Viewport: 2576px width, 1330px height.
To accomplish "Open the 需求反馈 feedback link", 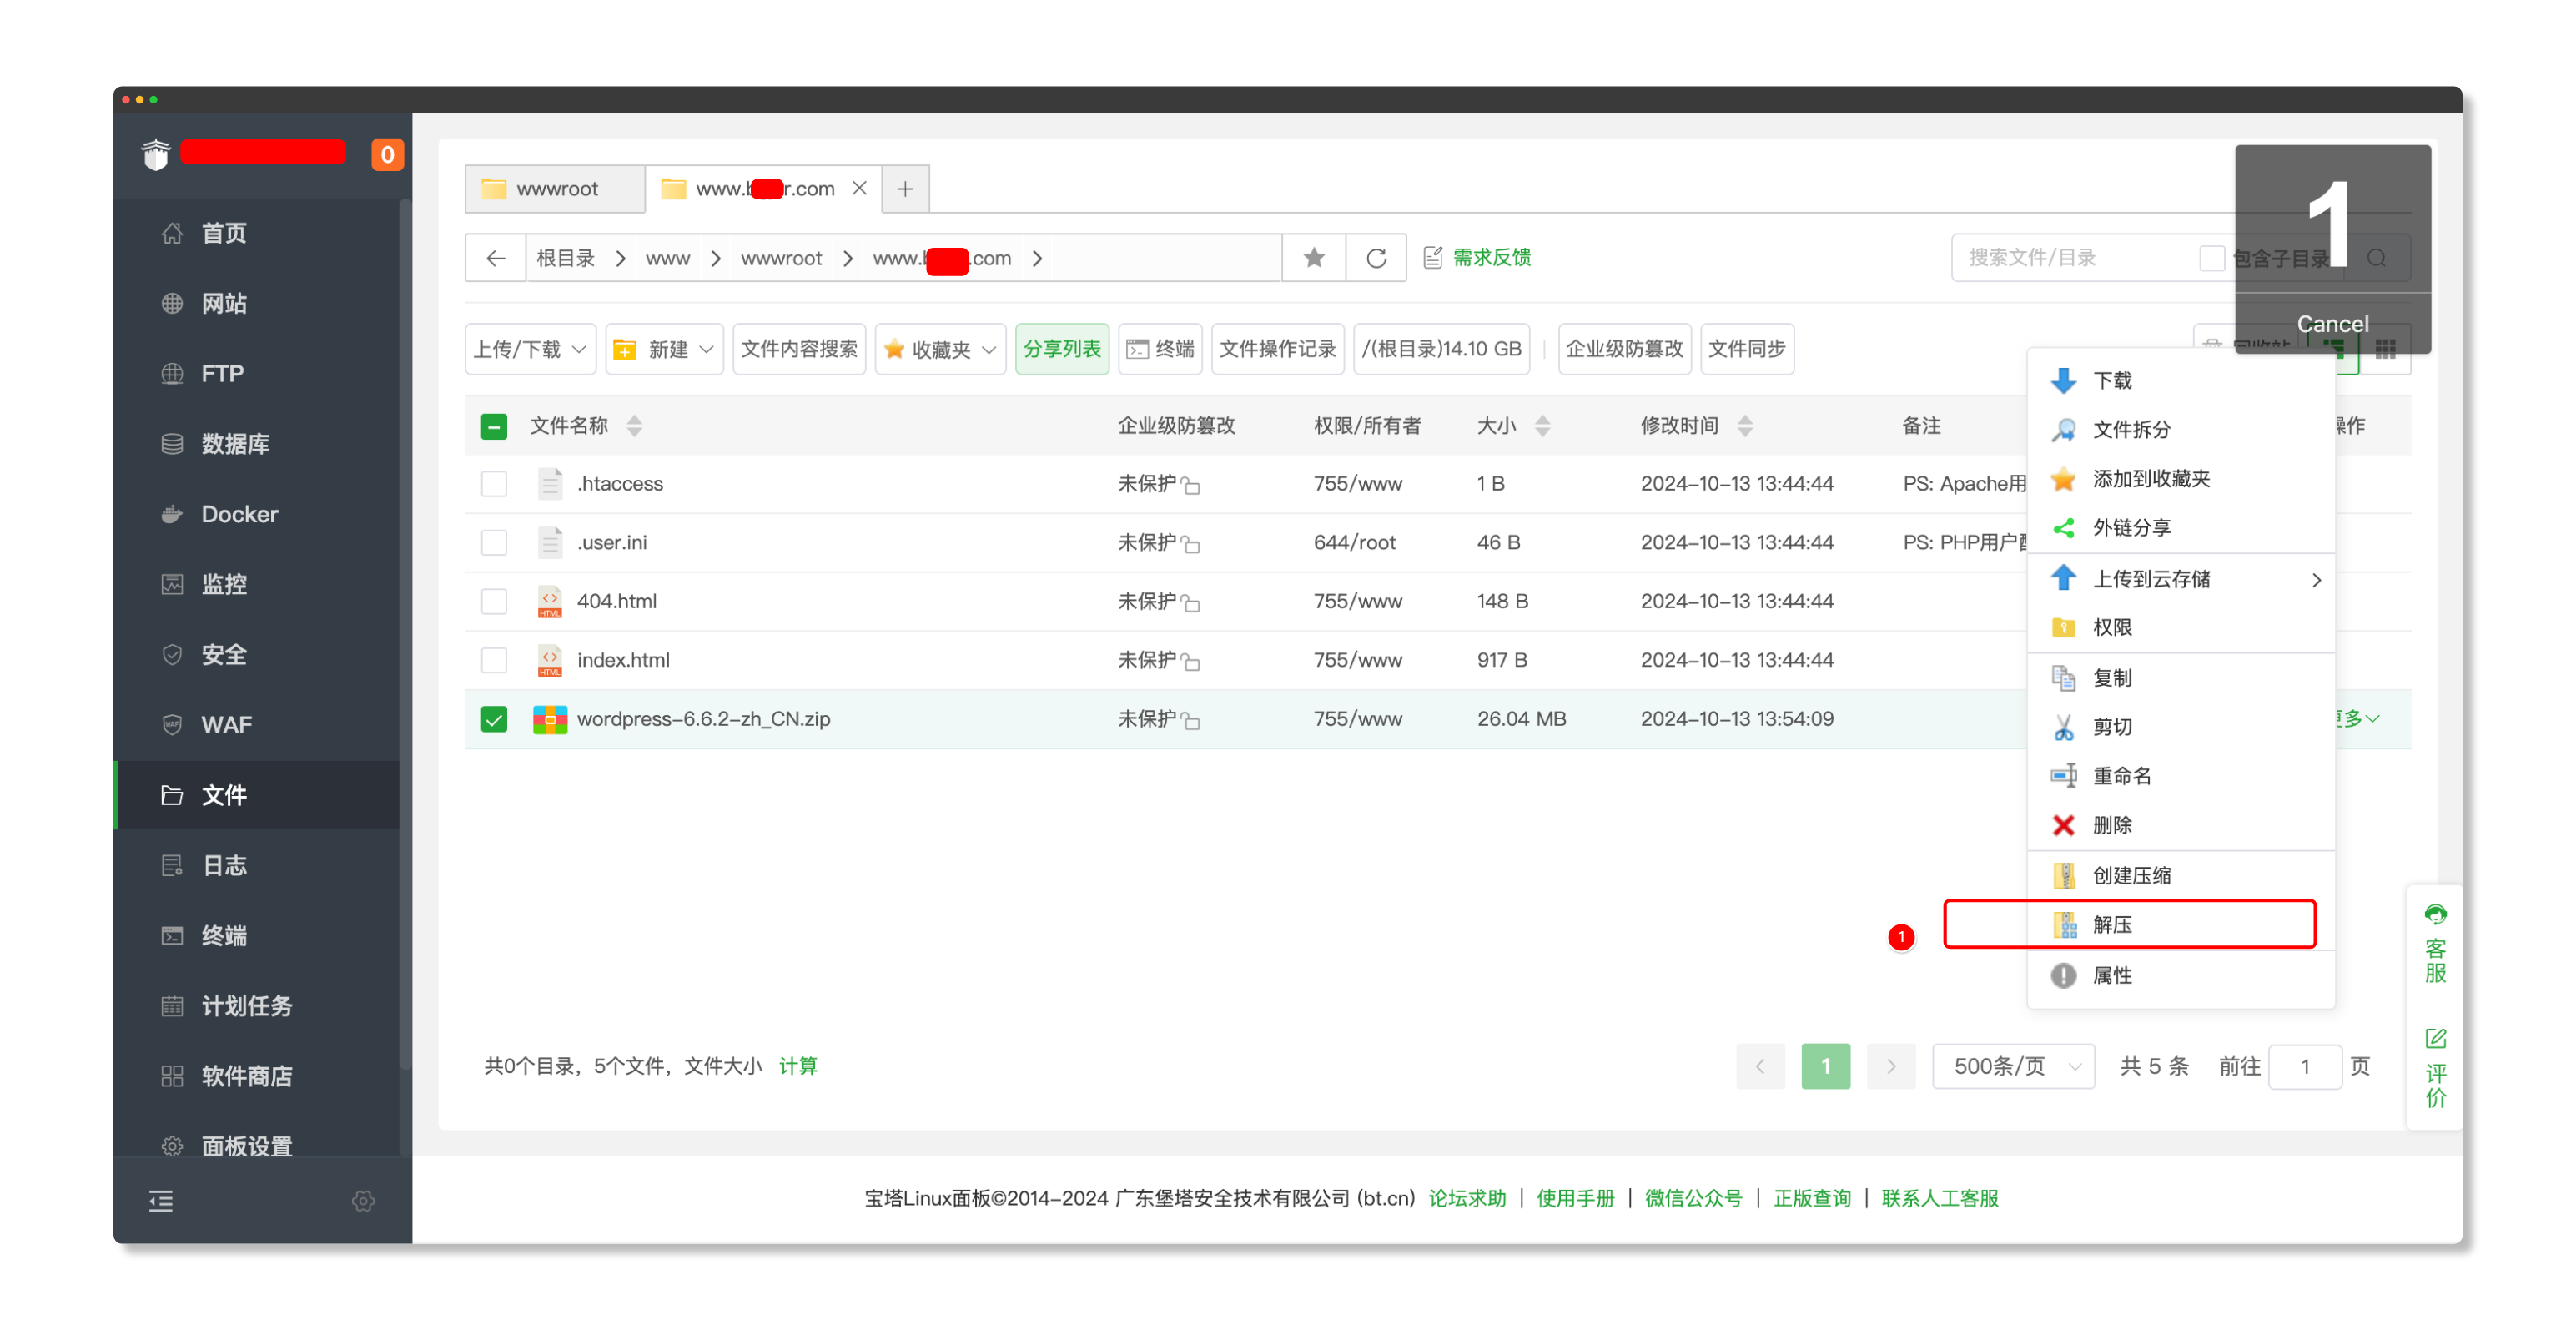I will pyautogui.click(x=1478, y=258).
